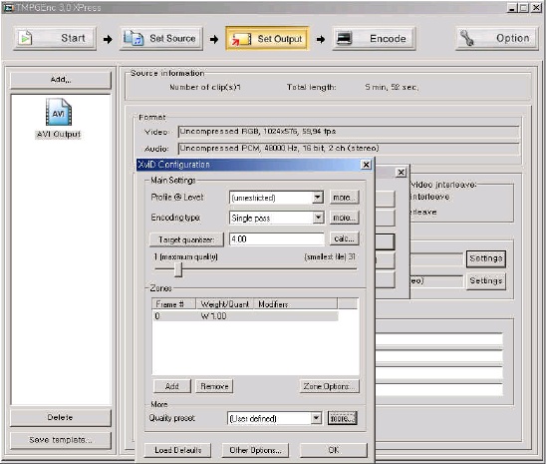Click the lower Settings button

point(486,280)
